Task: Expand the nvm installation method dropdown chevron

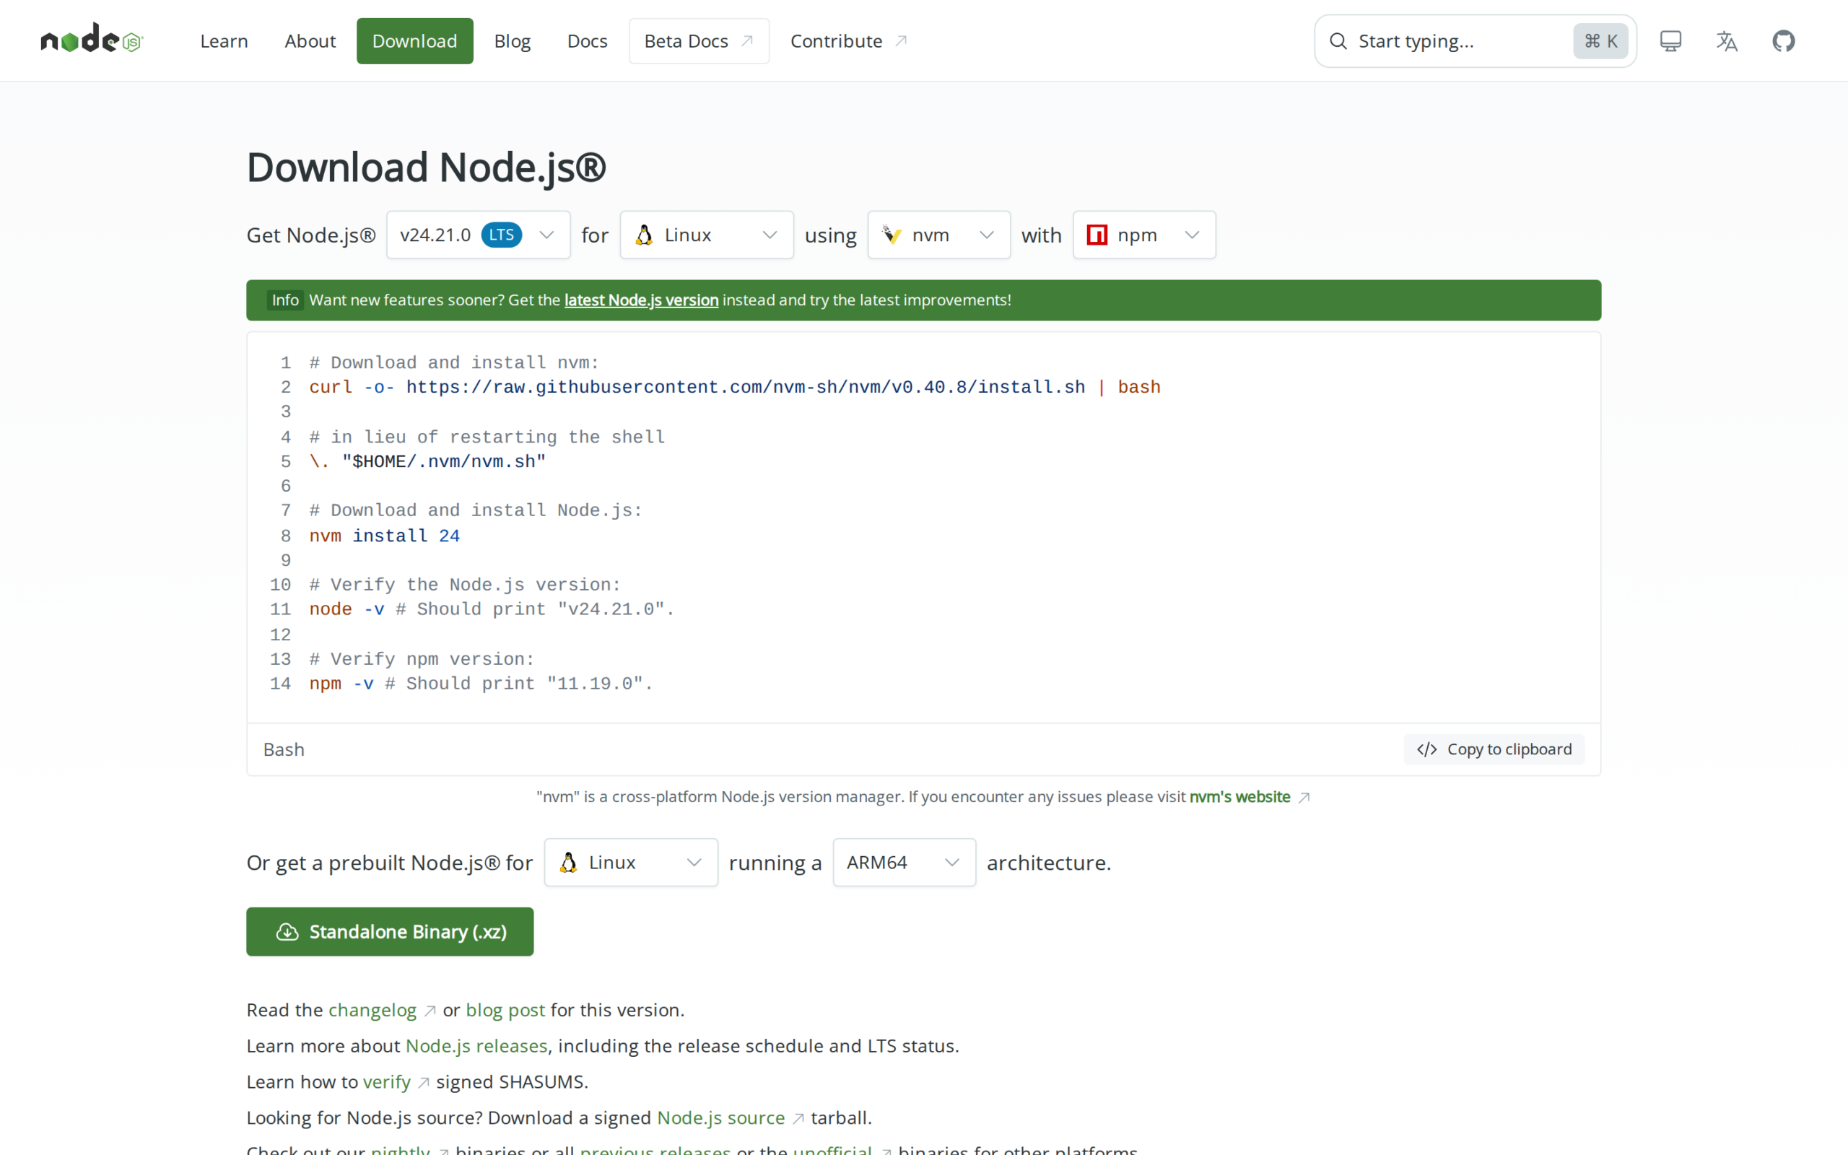Action: [987, 235]
